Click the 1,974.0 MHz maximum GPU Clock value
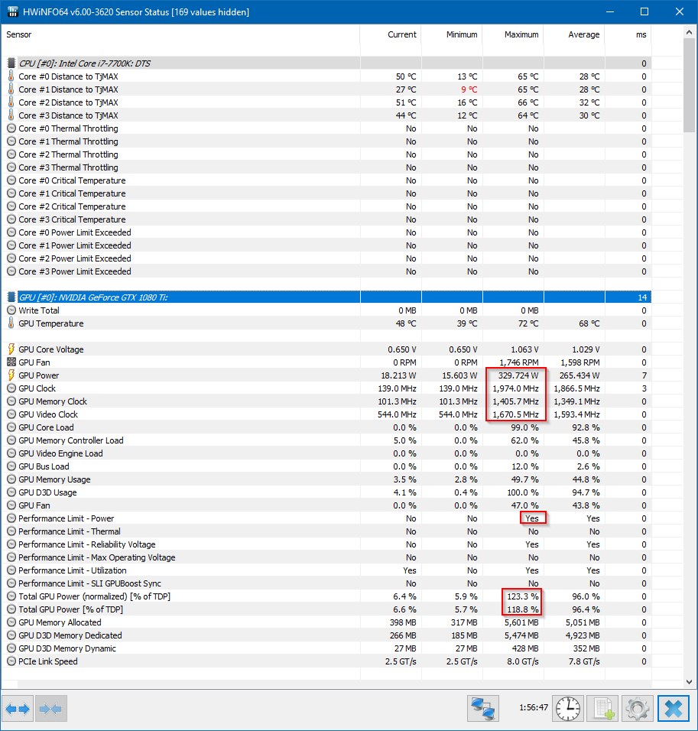Image resolution: width=698 pixels, height=731 pixels. click(x=516, y=388)
